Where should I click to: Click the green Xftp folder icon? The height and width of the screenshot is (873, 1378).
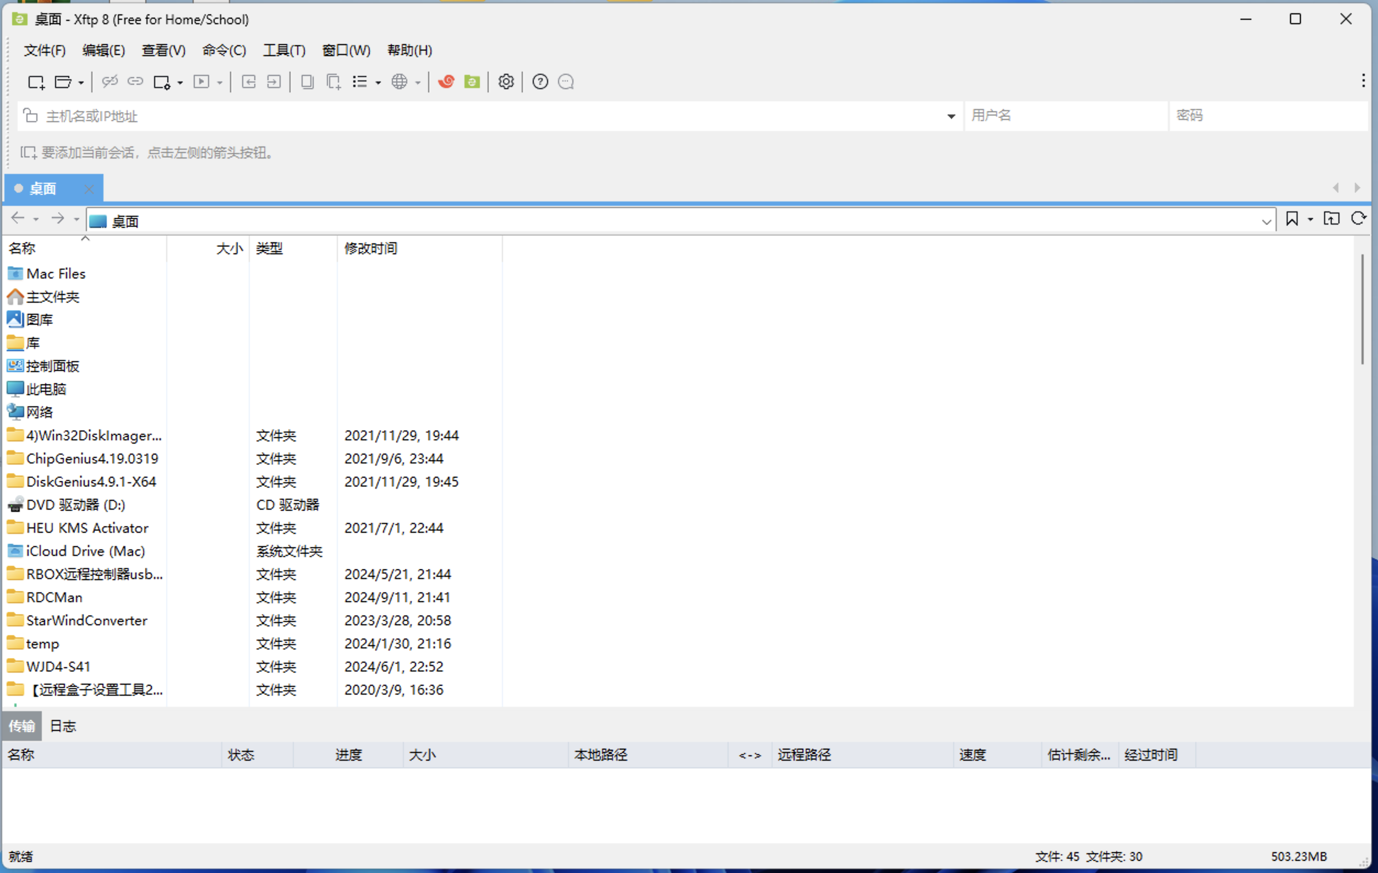[x=472, y=82]
